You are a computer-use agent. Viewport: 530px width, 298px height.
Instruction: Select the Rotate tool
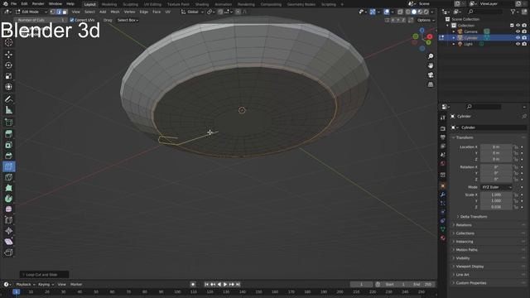tap(9, 65)
